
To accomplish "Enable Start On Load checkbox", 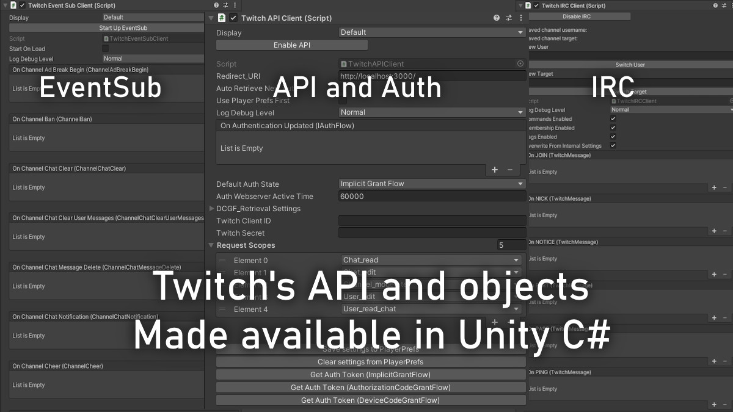I will [x=105, y=48].
